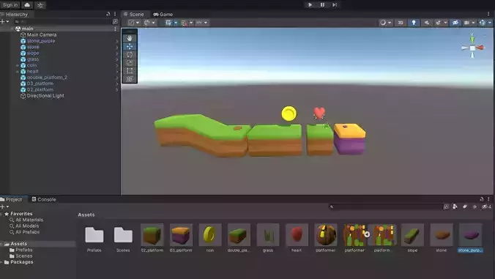Select the Move tool
Image resolution: width=495 pixels, height=279 pixels.
130,46
